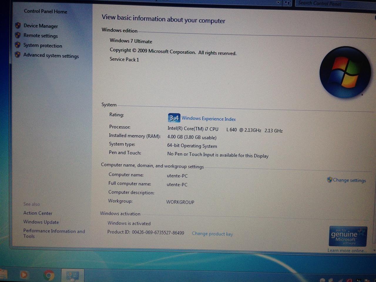Click the genuine Microsoft software badge
This screenshot has height=282, width=376.
click(x=348, y=236)
